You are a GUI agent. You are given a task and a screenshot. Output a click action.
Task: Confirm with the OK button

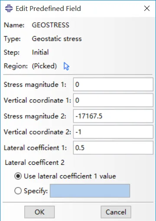point(39,212)
